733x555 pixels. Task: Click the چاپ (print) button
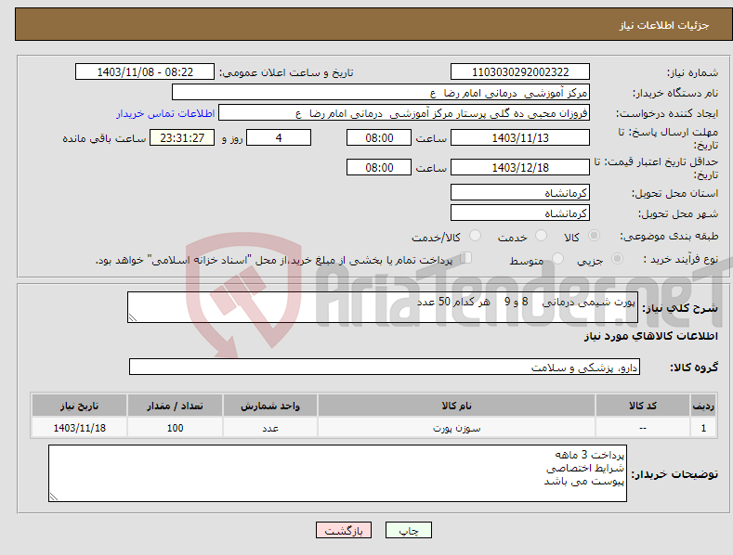point(409,530)
